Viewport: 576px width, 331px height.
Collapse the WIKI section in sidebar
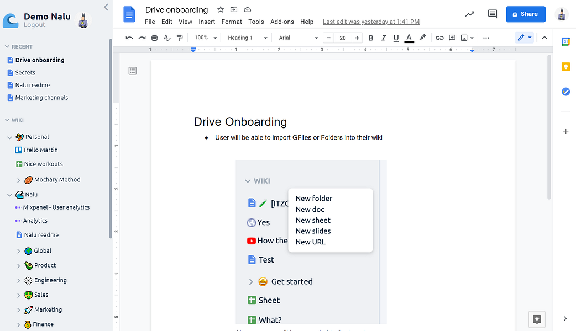click(7, 120)
